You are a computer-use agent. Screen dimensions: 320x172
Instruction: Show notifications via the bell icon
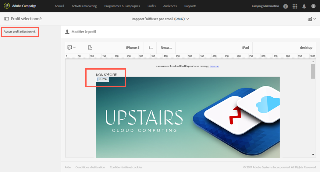[x=304, y=6]
